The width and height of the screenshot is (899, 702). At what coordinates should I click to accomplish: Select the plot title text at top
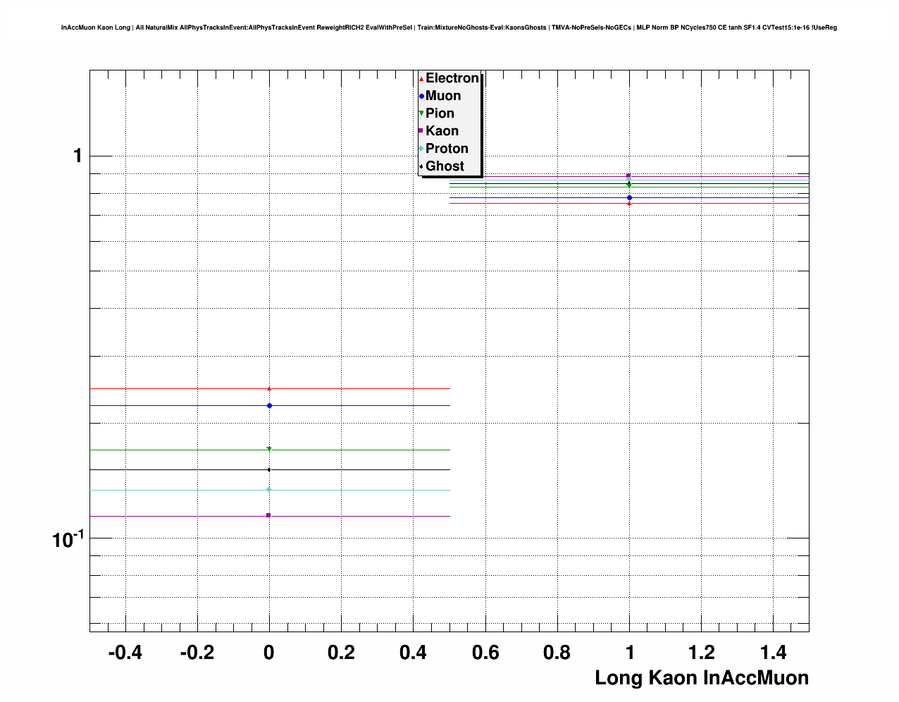pyautogui.click(x=449, y=27)
